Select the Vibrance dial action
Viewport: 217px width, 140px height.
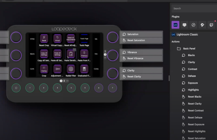click(141, 53)
